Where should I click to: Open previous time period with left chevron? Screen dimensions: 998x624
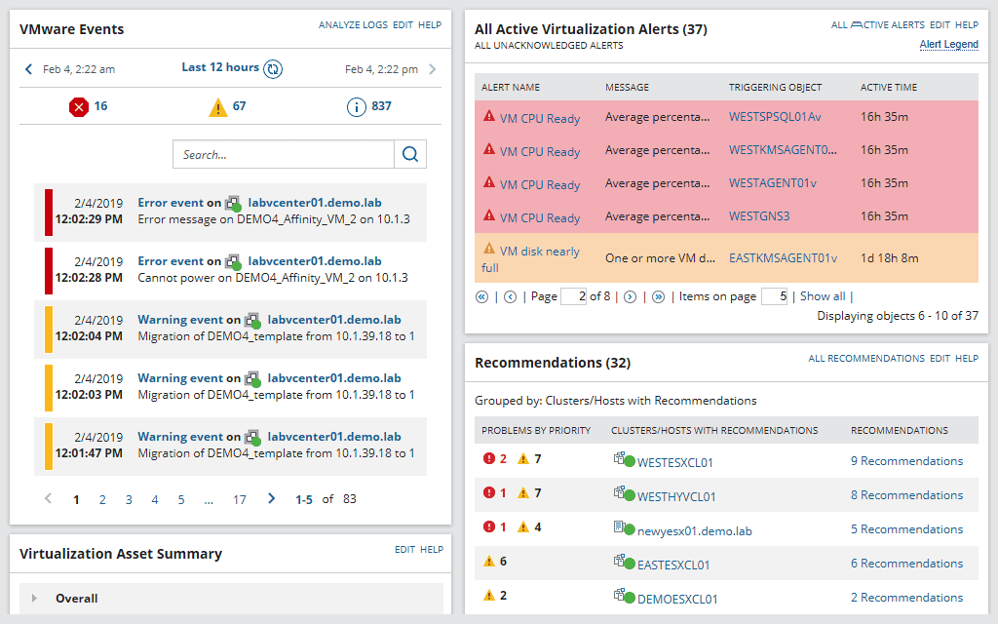pyautogui.click(x=28, y=68)
